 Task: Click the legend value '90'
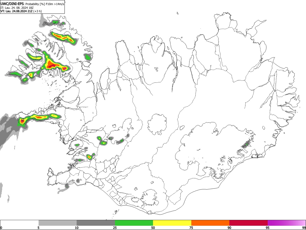229,228
